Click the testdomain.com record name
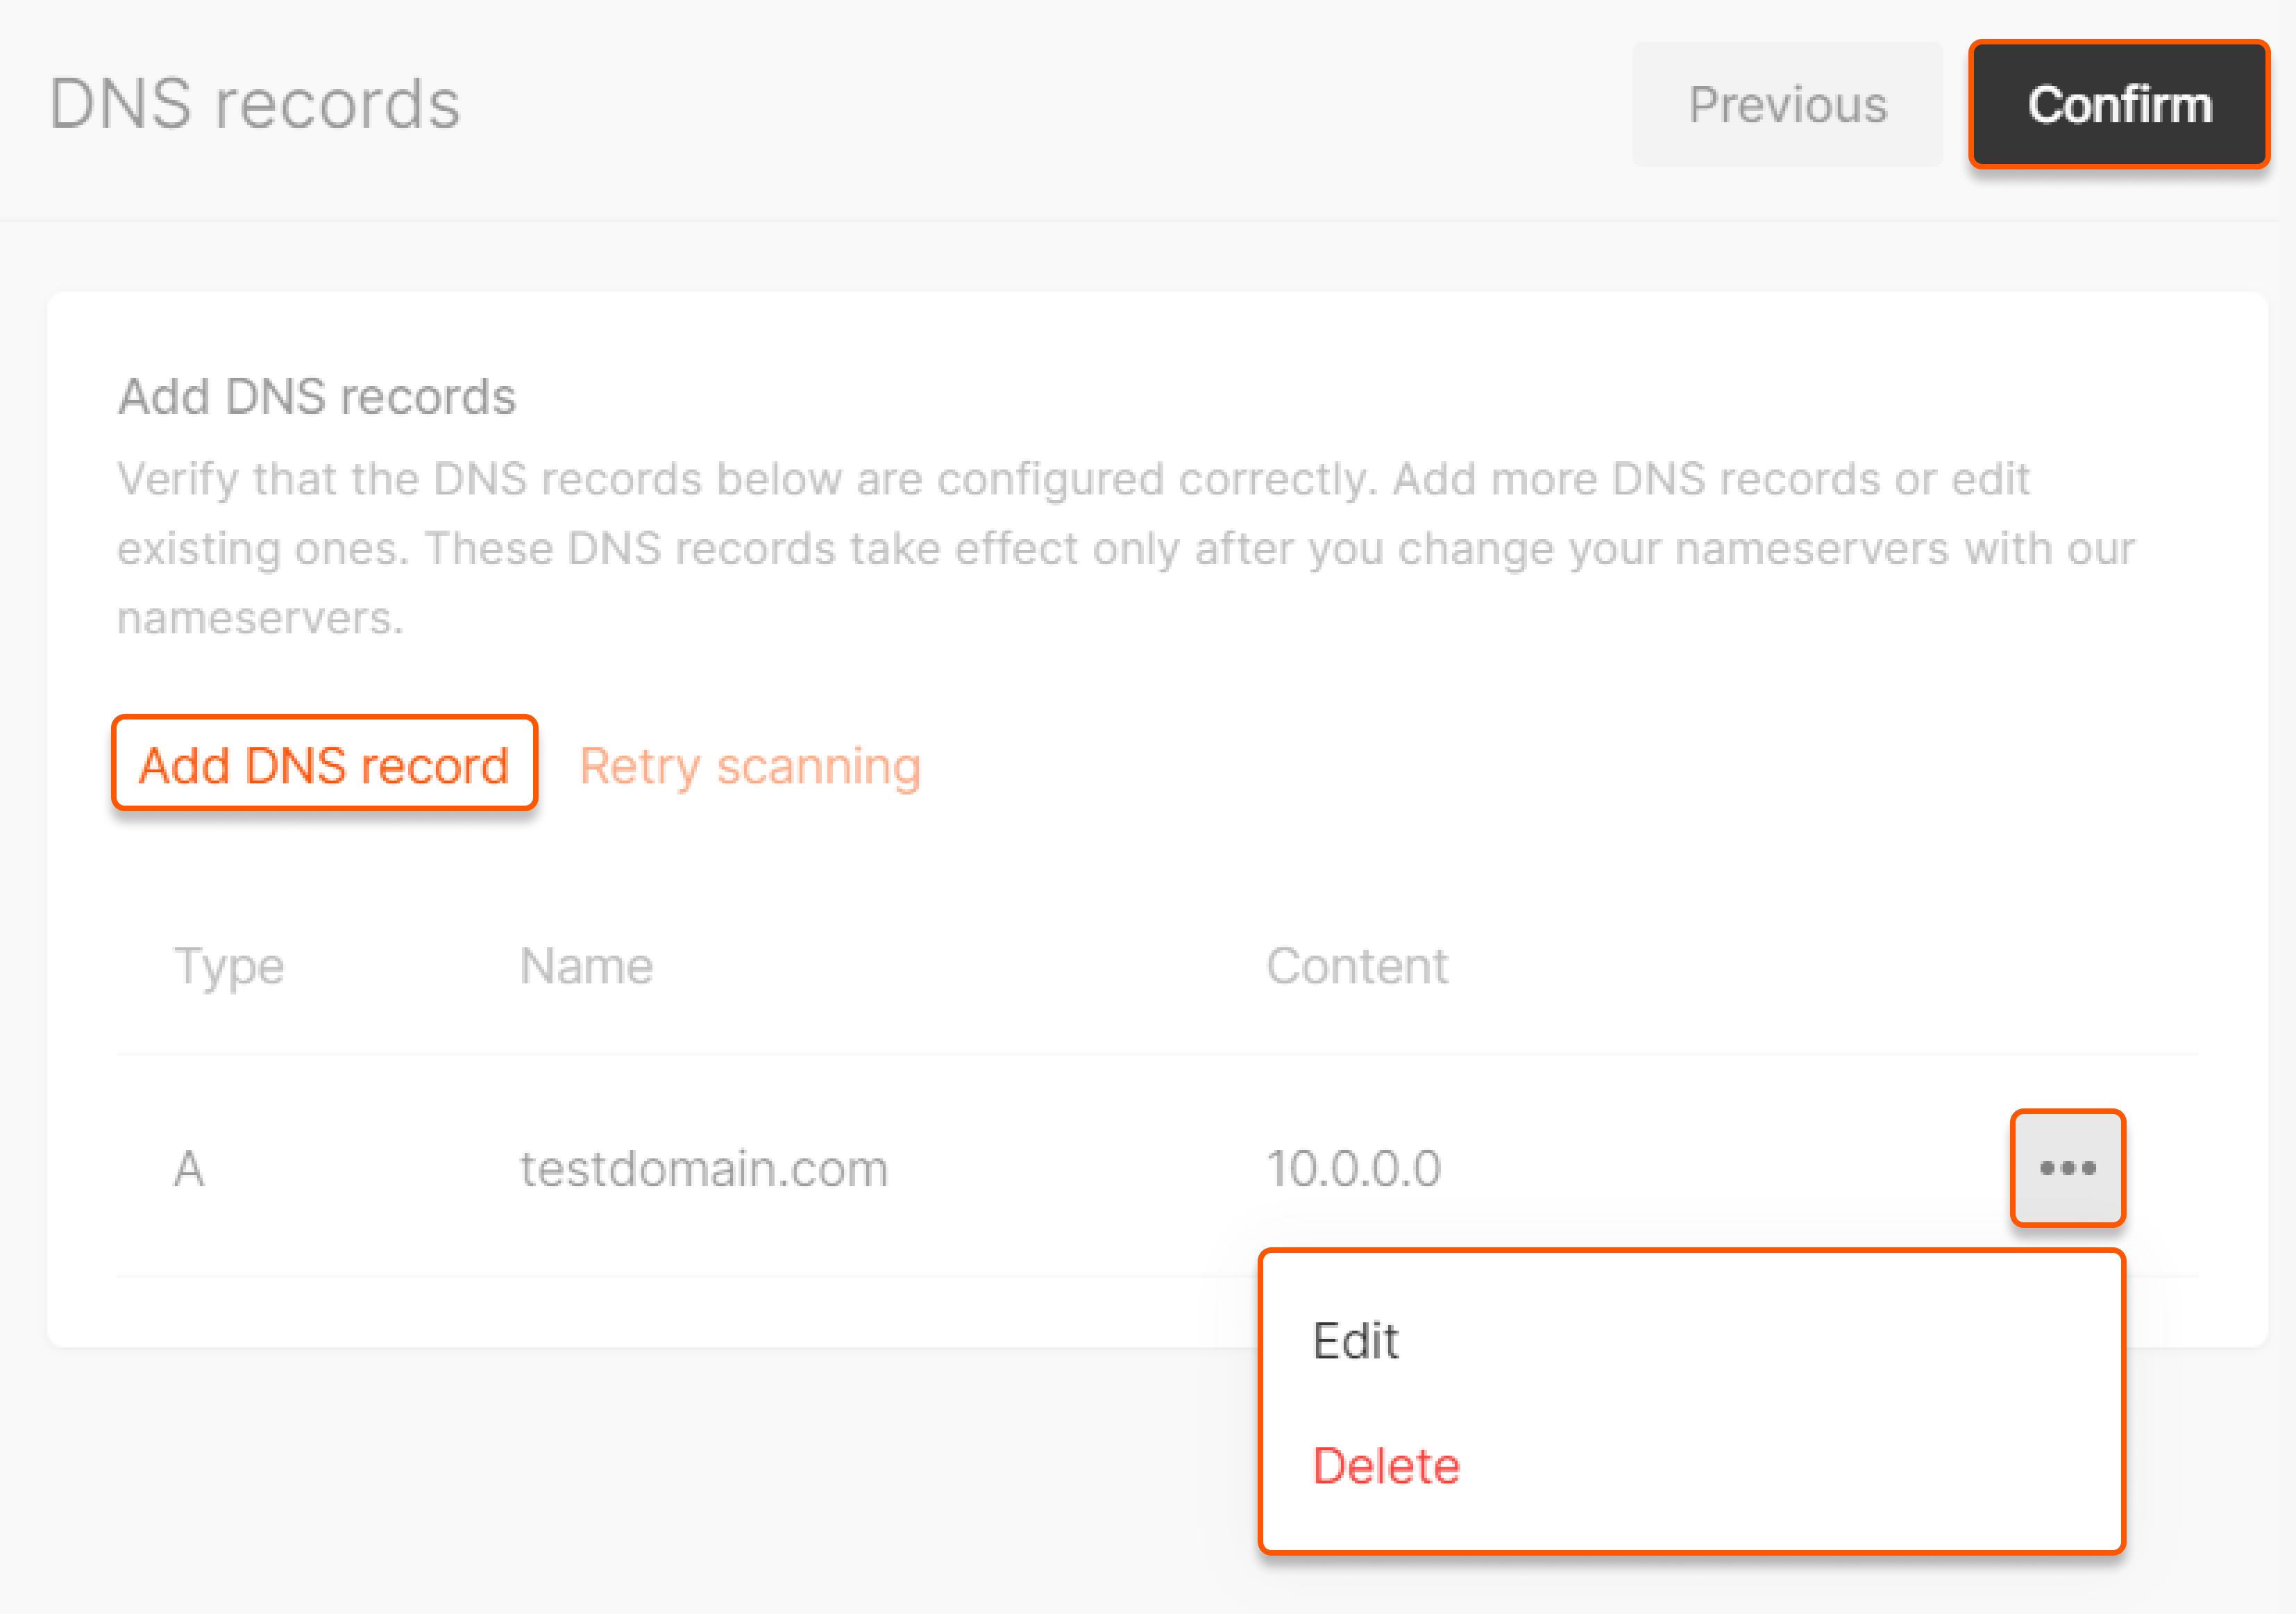 coord(703,1167)
